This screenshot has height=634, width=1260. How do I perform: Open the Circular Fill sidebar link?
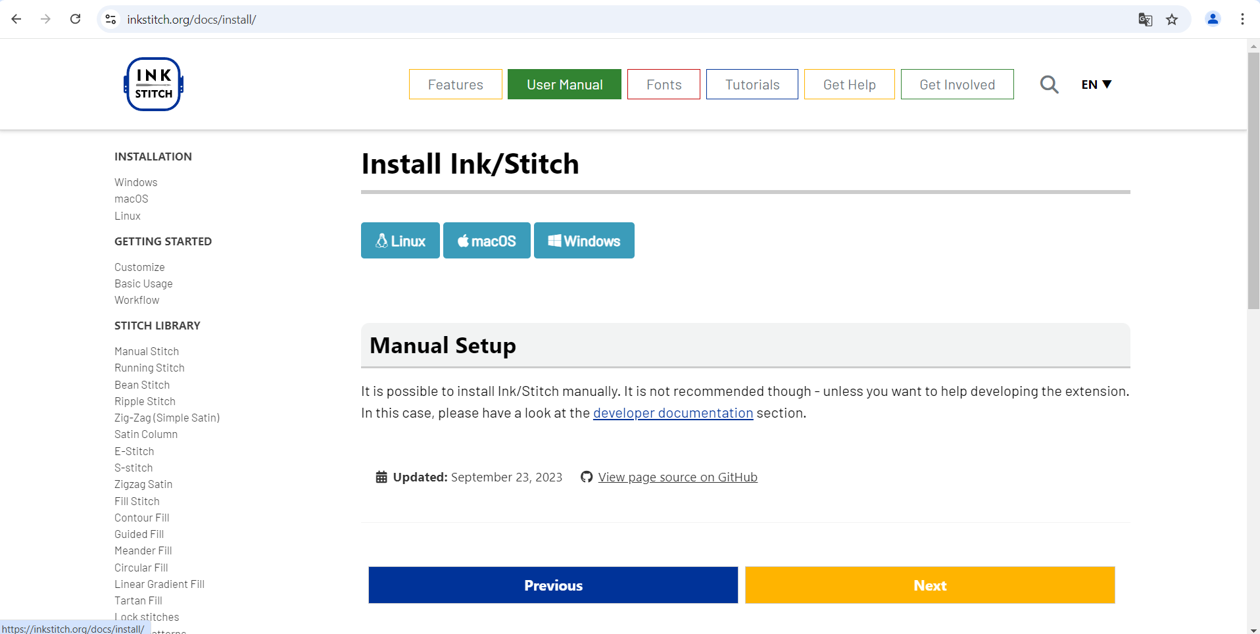(141, 568)
